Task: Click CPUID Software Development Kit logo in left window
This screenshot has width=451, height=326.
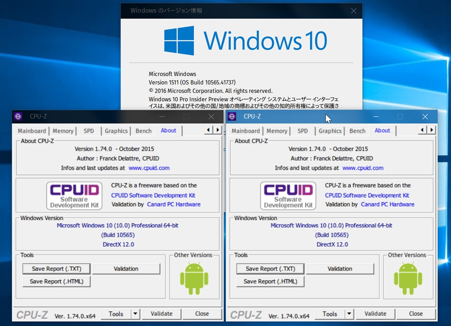Action: [x=74, y=196]
